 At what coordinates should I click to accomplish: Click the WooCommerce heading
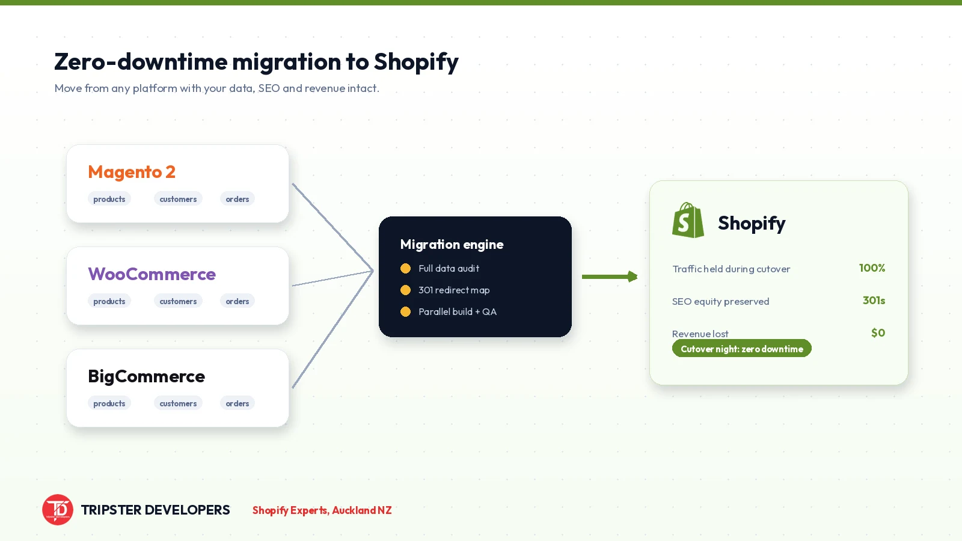pyautogui.click(x=152, y=274)
